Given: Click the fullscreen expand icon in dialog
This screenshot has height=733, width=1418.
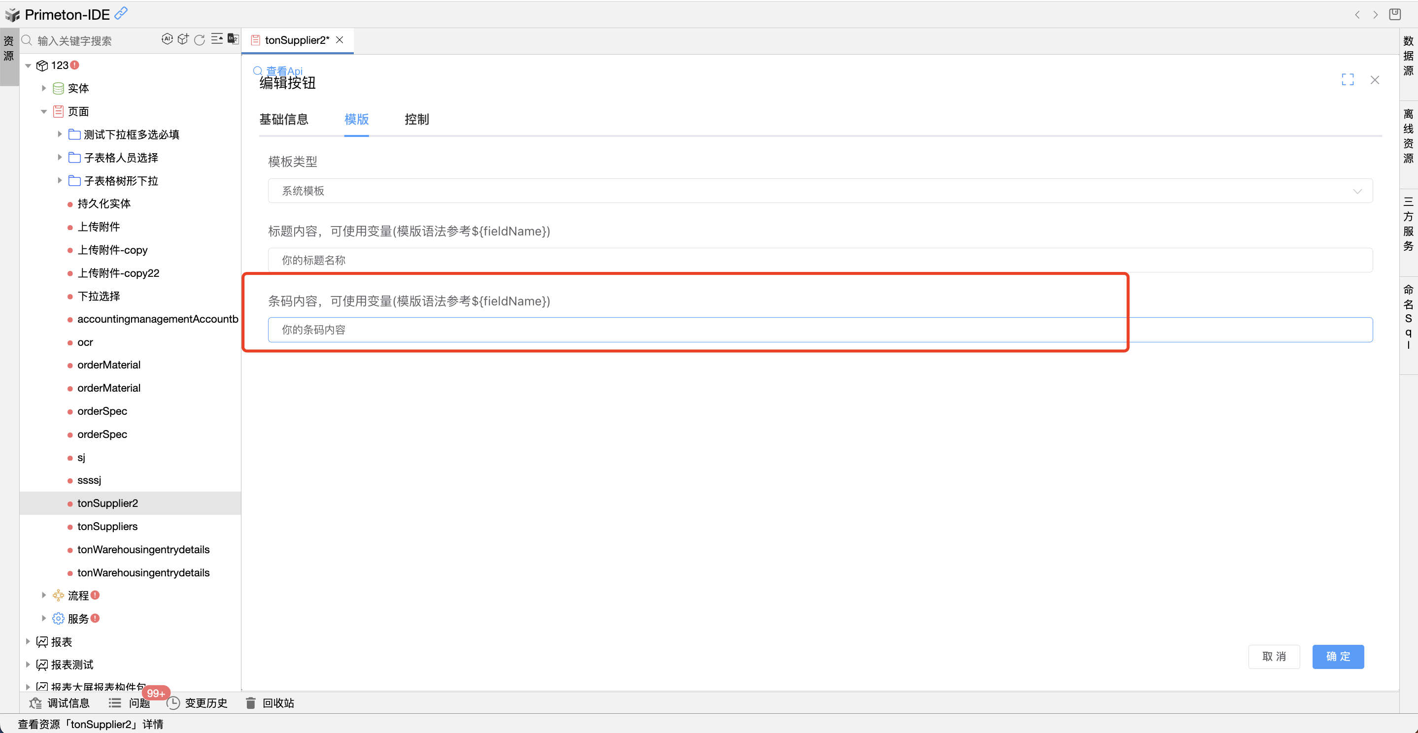Looking at the screenshot, I should 1347,80.
